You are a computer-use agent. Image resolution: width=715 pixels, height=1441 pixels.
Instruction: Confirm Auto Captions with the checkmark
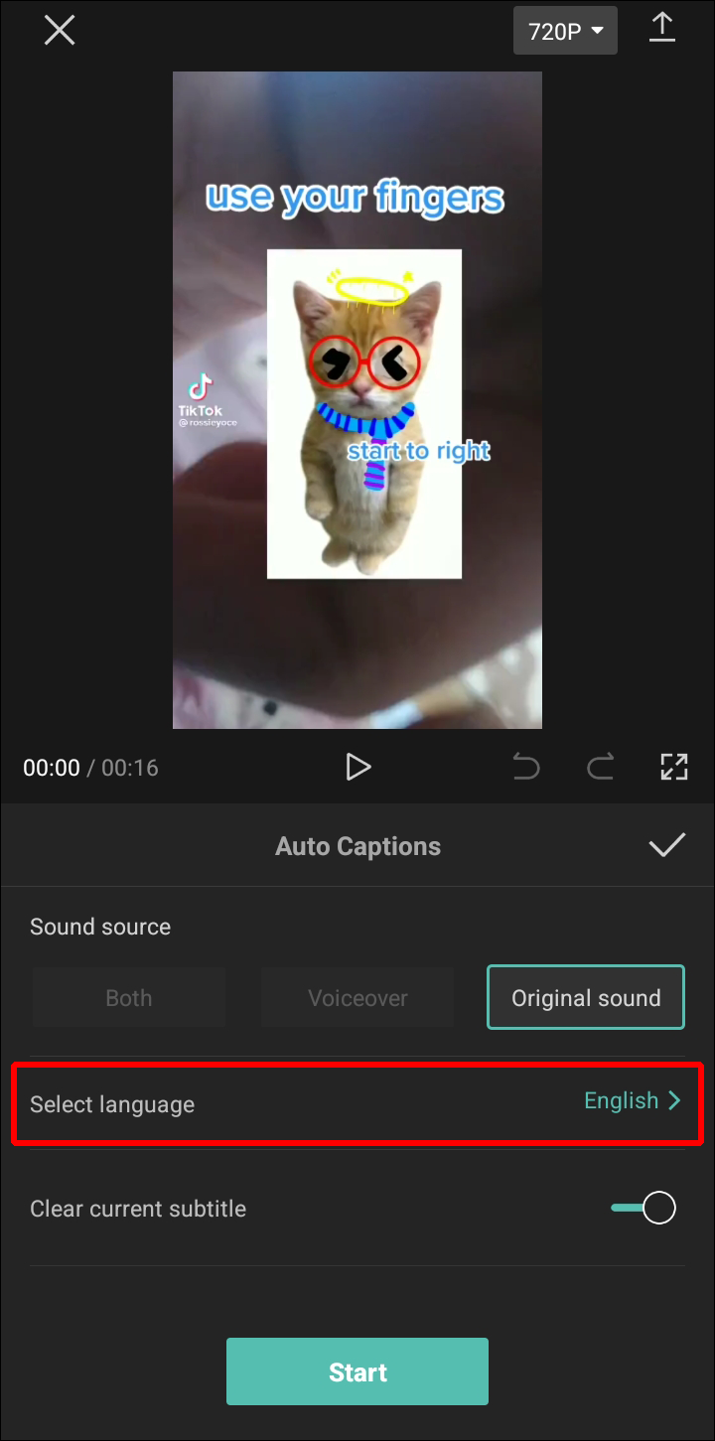[667, 845]
